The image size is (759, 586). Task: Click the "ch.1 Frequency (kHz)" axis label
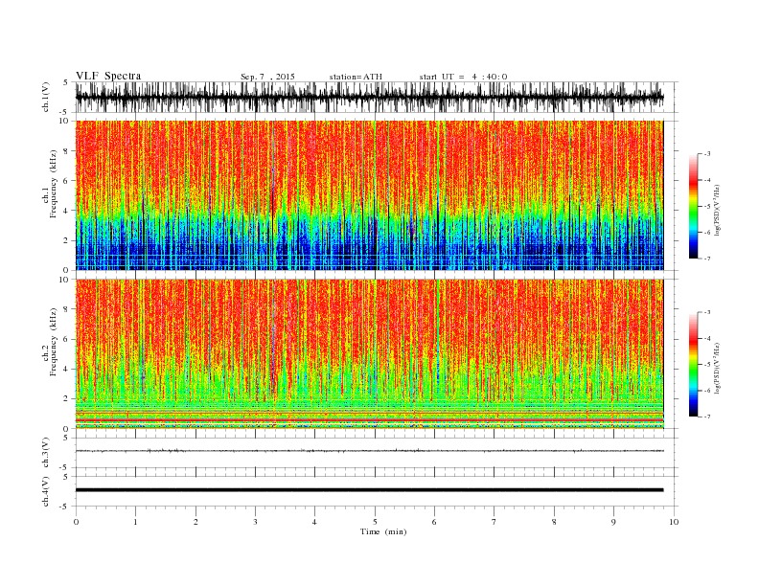pyautogui.click(x=50, y=184)
